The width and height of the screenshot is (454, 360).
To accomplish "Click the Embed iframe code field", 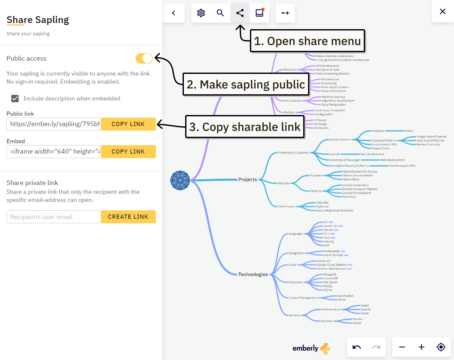I will [x=54, y=152].
